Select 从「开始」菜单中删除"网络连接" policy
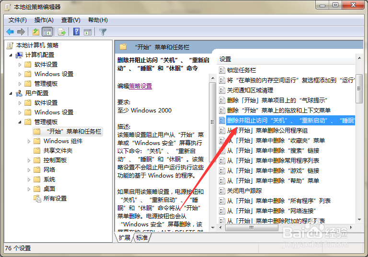This screenshot has height=257, width=368. point(271,211)
